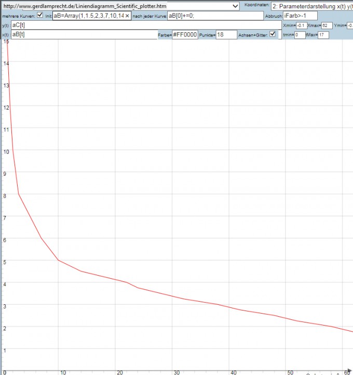
Task: Select the Xmax value field
Action: point(327,25)
